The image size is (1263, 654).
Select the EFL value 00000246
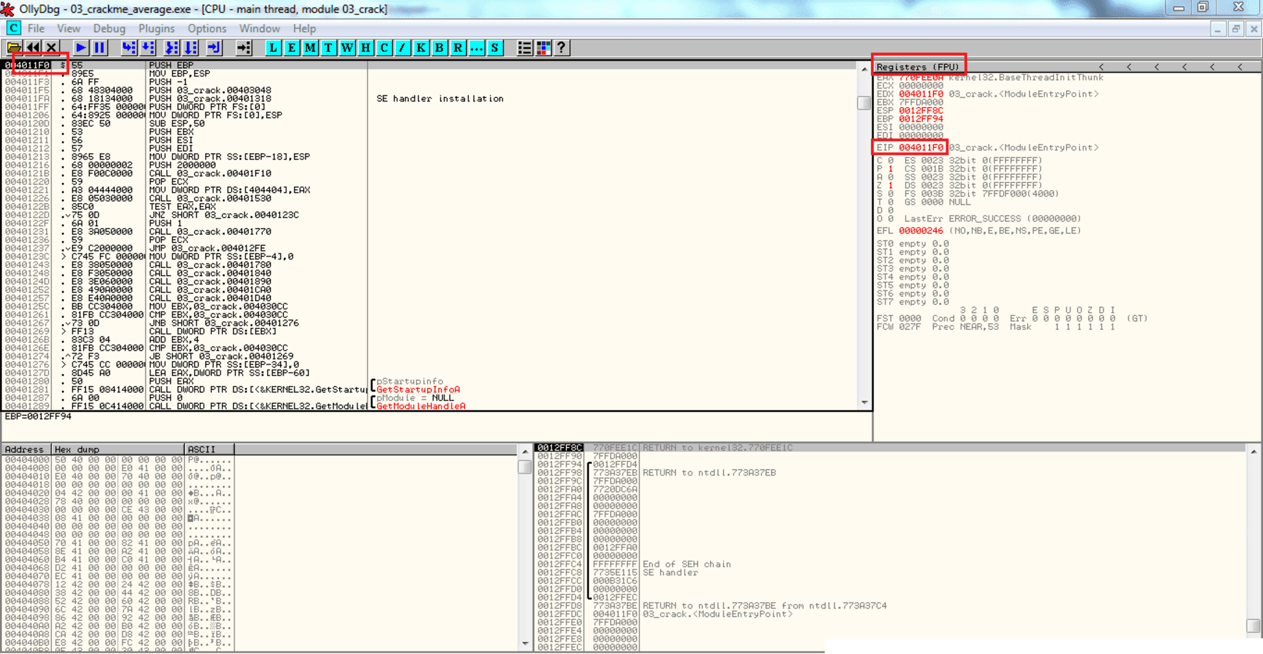921,231
